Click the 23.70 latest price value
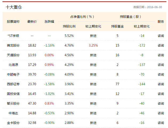168x128 pixels. click(32, 84)
